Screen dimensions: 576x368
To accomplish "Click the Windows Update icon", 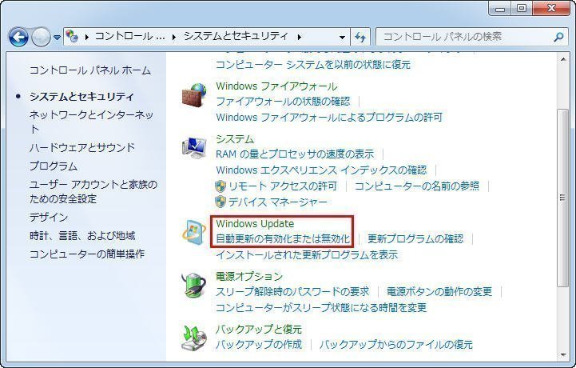I will pos(194,233).
